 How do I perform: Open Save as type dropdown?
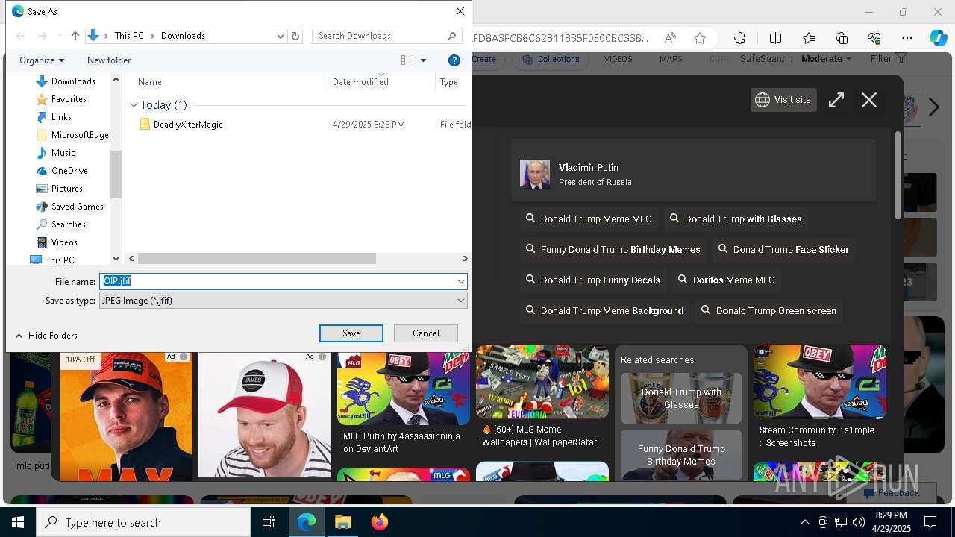click(x=461, y=301)
